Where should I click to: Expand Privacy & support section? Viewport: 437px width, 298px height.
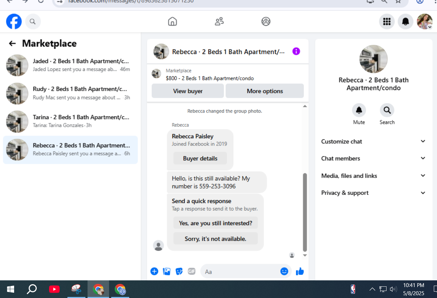[x=373, y=193]
